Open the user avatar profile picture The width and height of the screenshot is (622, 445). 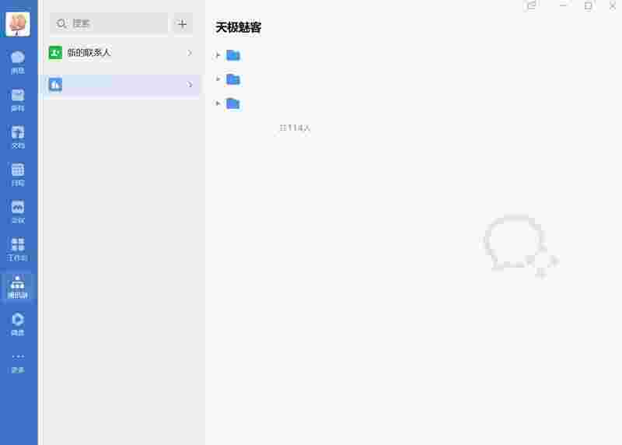tap(17, 23)
